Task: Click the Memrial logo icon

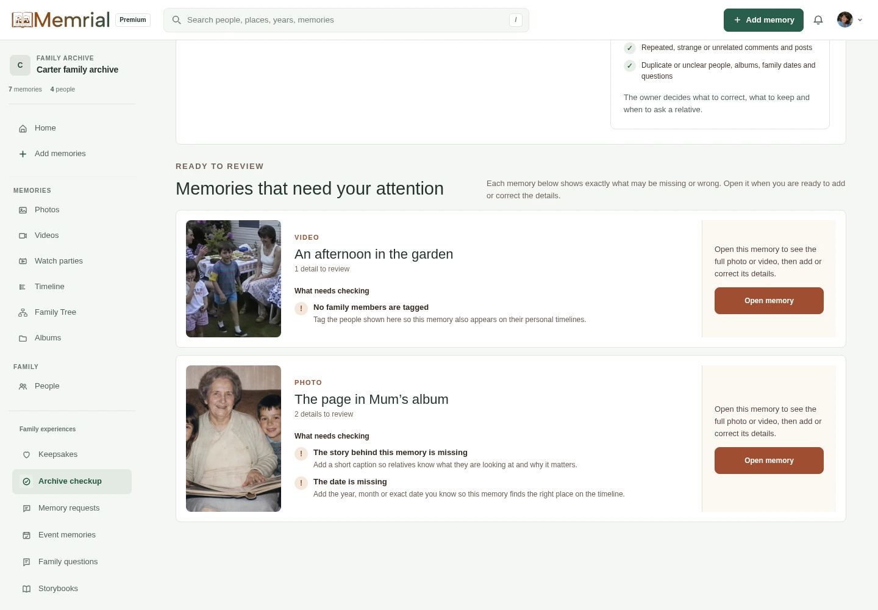Action: click(x=22, y=20)
